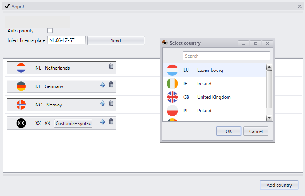This screenshot has width=305, height=196.
Task: Click the United Kingdom flag icon
Action: click(172, 97)
